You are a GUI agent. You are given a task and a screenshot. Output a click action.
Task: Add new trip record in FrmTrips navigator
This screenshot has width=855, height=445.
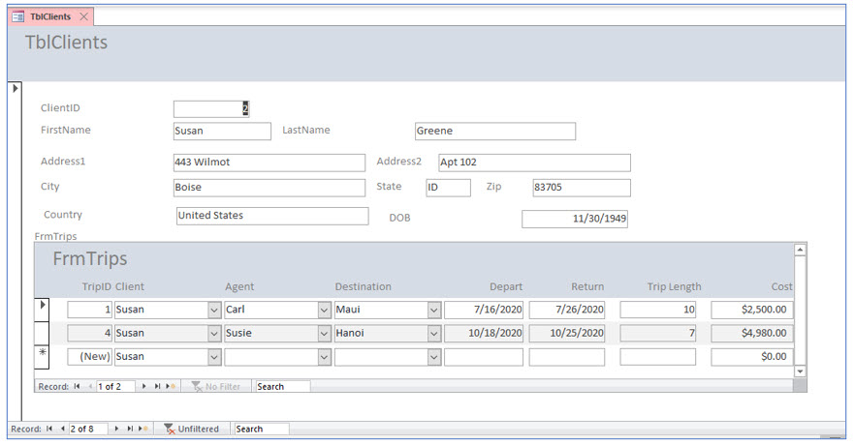click(x=171, y=386)
